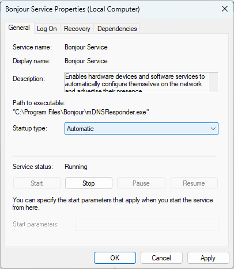
Task: Click the dialog title bar text
Action: tap(73, 9)
